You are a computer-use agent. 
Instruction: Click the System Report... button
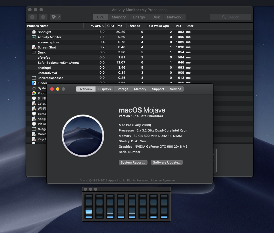pyautogui.click(x=133, y=162)
